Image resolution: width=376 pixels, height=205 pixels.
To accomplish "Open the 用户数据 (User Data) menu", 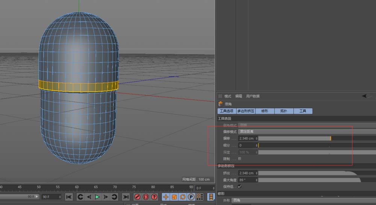I will pos(253,96).
